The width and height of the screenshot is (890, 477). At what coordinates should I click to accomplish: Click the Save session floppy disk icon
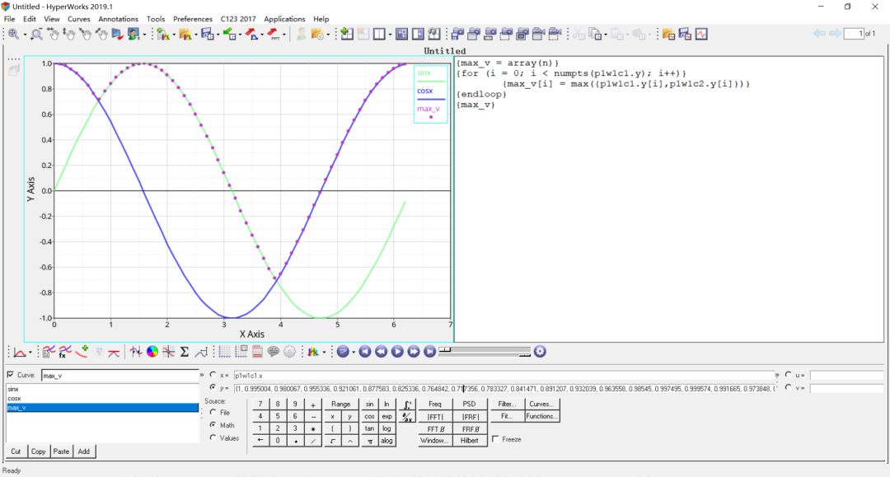[x=207, y=34]
